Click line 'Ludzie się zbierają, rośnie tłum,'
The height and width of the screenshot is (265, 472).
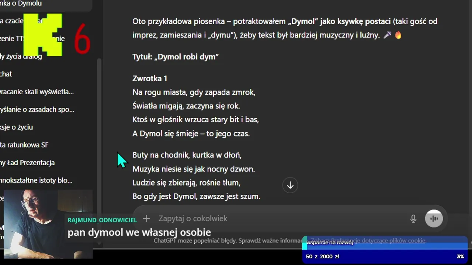pos(186,183)
